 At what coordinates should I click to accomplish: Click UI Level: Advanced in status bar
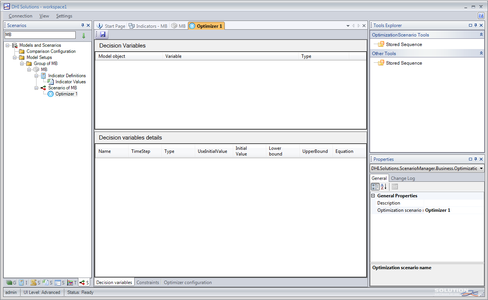(x=42, y=292)
